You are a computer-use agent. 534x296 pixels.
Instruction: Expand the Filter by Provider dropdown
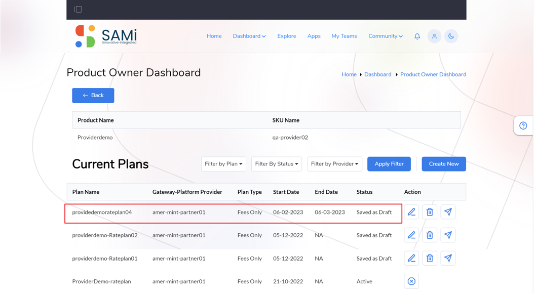(334, 164)
